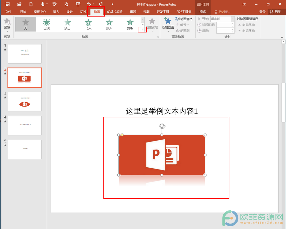286x229 pixels.
Task: Switch to the 视图 View tab
Action: pyautogui.click(x=146, y=12)
